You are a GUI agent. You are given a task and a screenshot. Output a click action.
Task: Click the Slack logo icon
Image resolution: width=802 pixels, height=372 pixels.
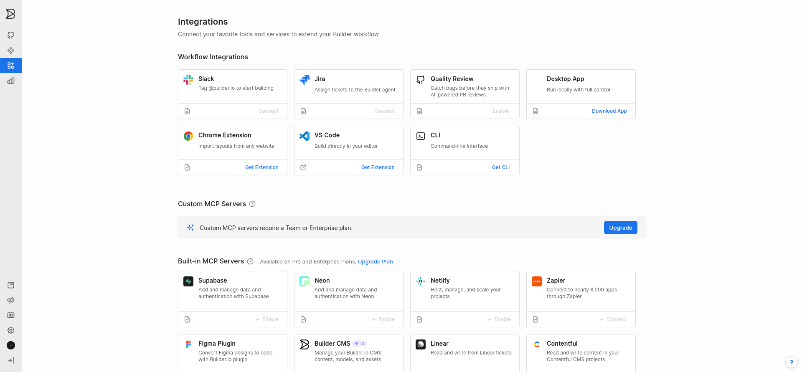[188, 79]
